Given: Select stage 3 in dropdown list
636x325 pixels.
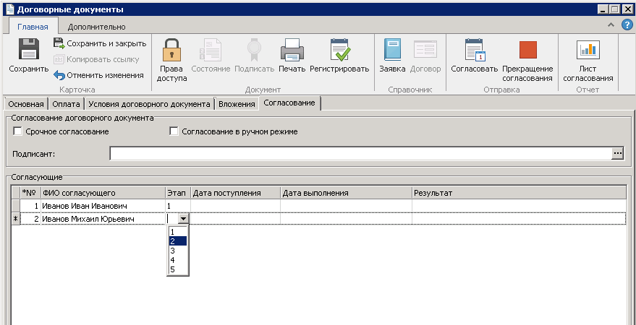Looking at the screenshot, I should click(x=173, y=251).
